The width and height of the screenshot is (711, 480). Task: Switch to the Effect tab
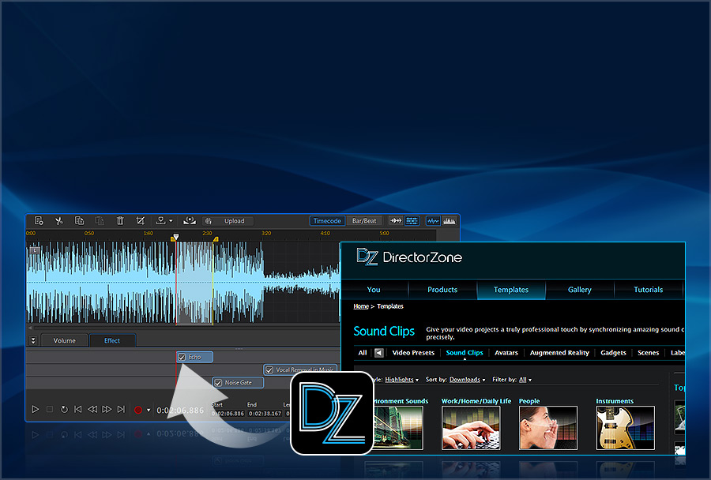(x=112, y=340)
